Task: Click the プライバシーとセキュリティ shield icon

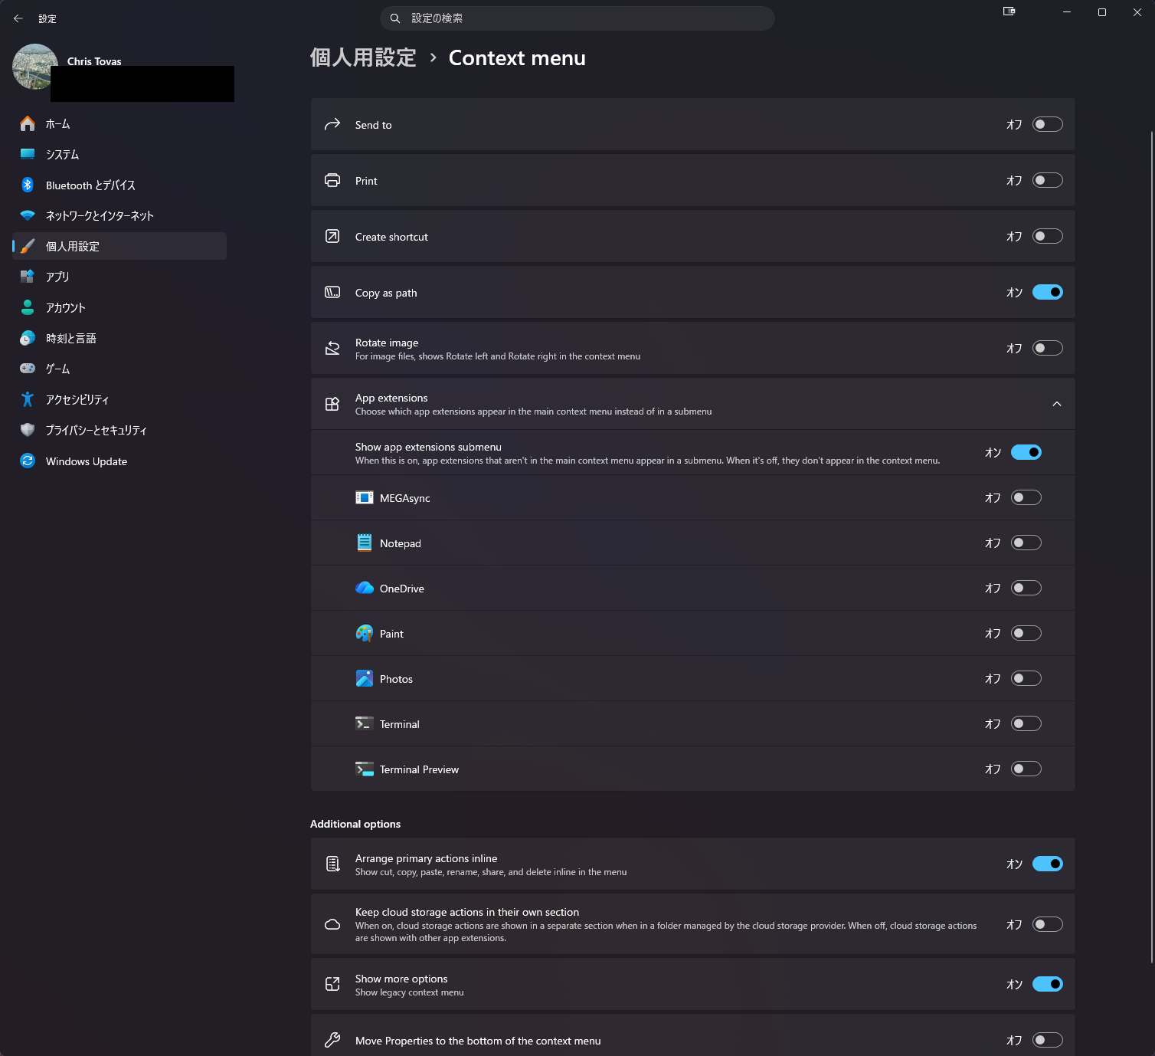Action: 28,430
